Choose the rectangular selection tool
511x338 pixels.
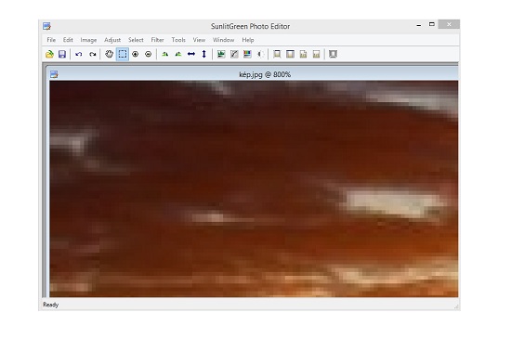tap(123, 54)
